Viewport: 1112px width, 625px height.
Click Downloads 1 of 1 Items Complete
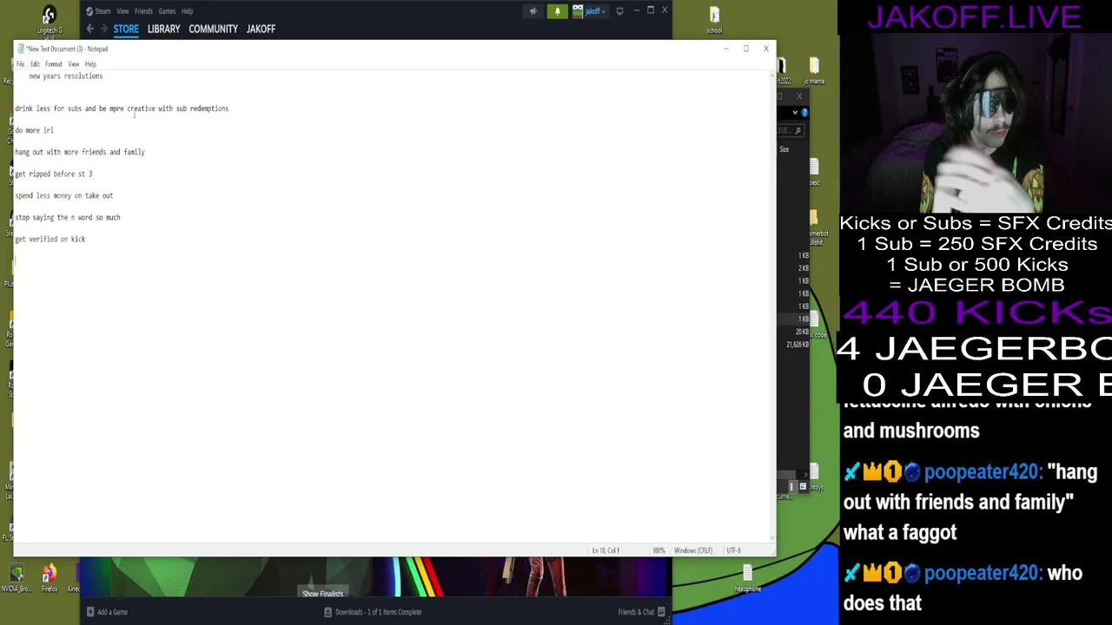[x=378, y=612]
